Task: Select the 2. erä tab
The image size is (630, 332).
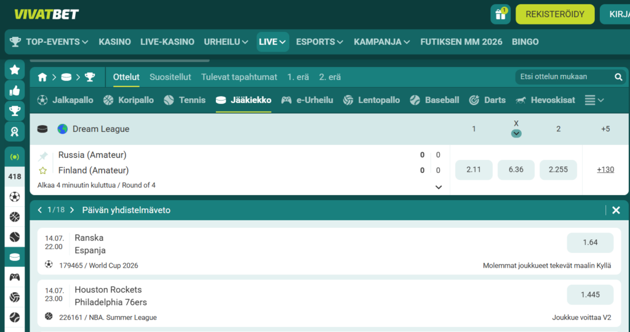Action: tap(330, 77)
